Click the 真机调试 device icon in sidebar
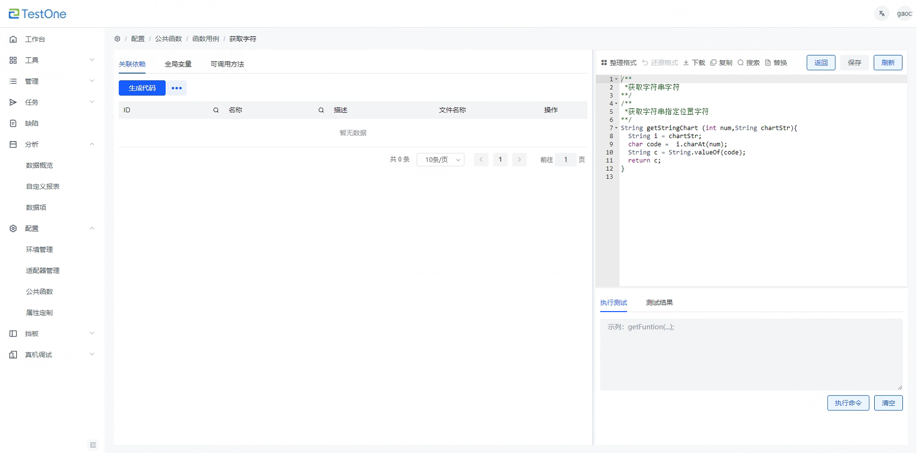The image size is (917, 453). (13, 355)
